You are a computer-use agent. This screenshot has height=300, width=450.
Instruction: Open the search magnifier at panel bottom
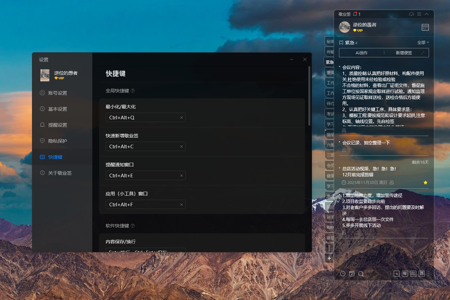361,273
